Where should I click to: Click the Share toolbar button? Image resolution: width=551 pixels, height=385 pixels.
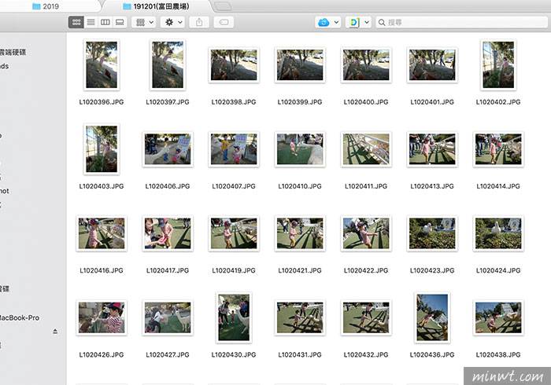[198, 23]
